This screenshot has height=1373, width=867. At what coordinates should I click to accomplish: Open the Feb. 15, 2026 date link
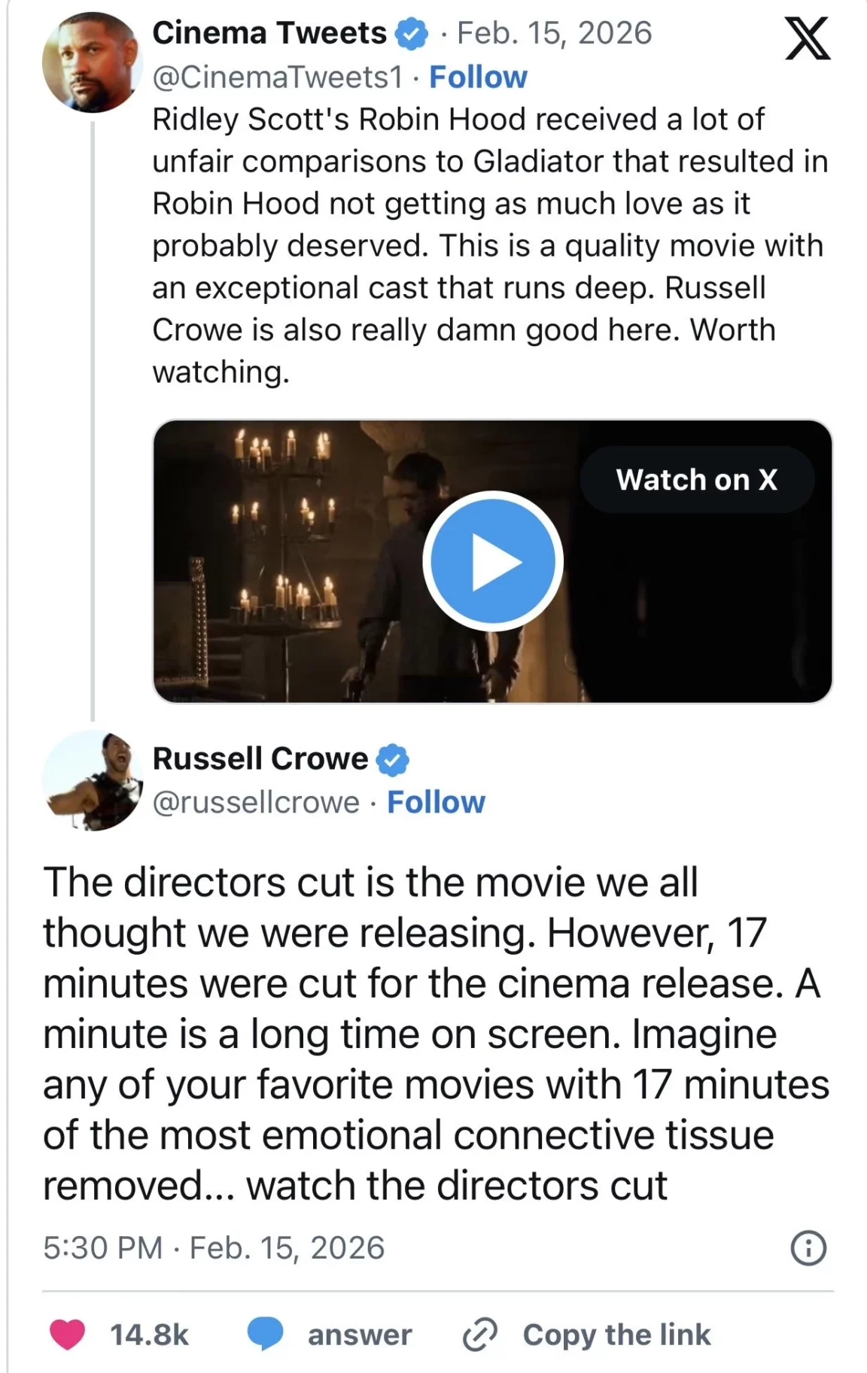[555, 32]
